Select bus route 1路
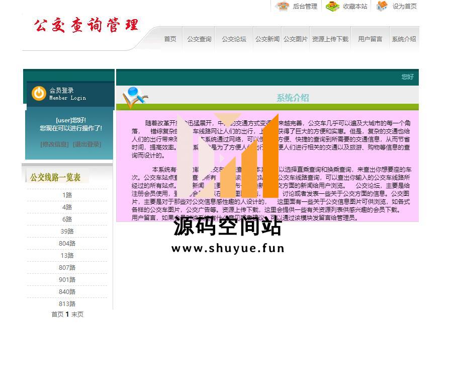Screen dimensions: 456x369 67,195
